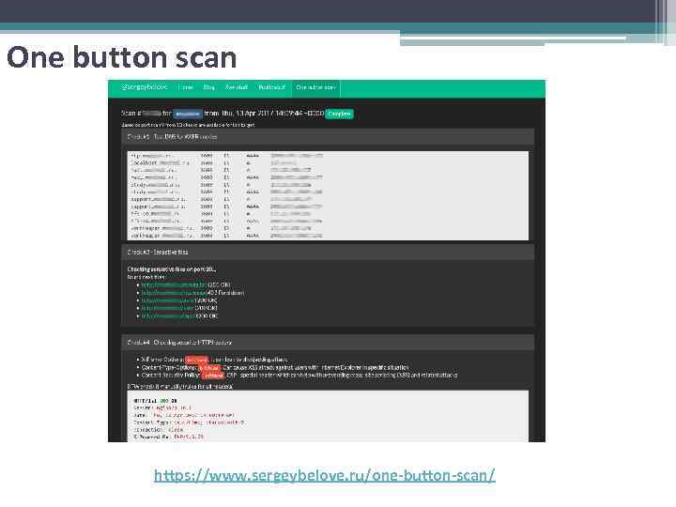The width and height of the screenshot is (676, 507).
Task: Go to Home in the green navbar
Action: 185,87
